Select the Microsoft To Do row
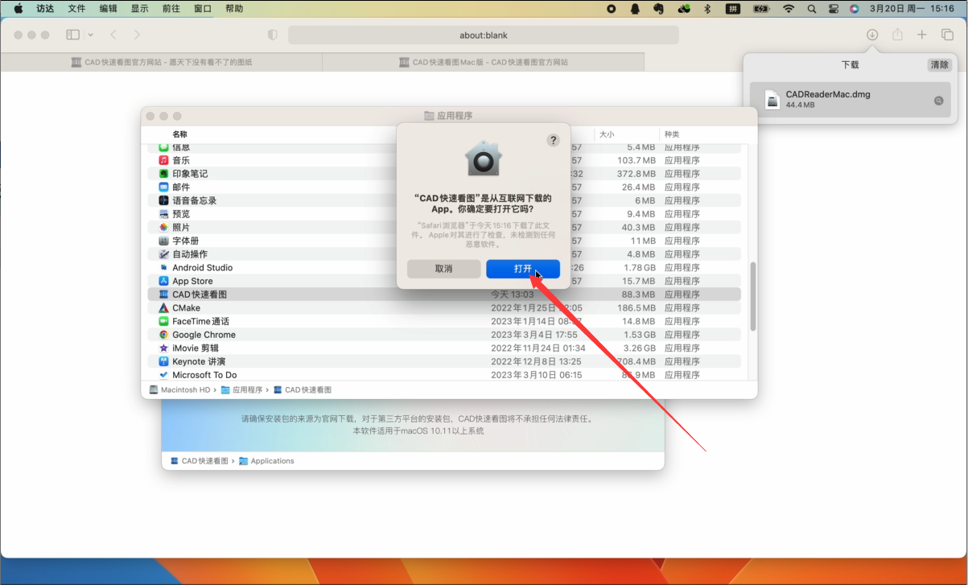The width and height of the screenshot is (968, 585). tap(444, 375)
